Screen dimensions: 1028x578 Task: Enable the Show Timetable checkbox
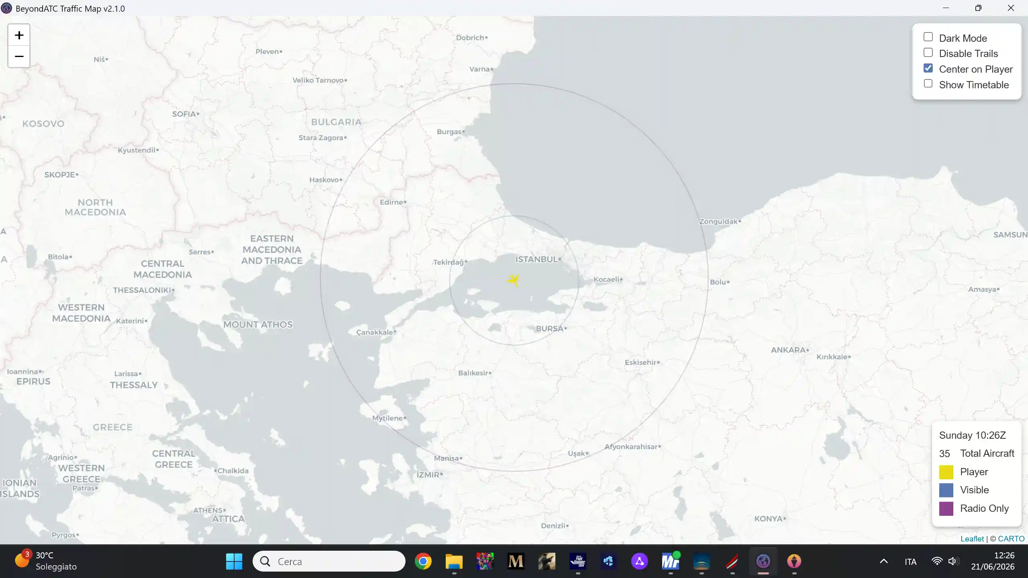[x=928, y=83]
